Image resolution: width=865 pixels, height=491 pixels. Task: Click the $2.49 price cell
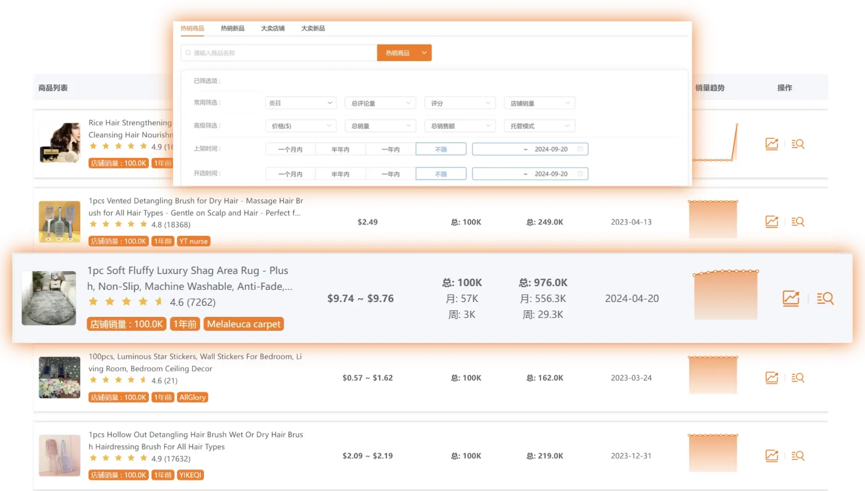tap(367, 222)
